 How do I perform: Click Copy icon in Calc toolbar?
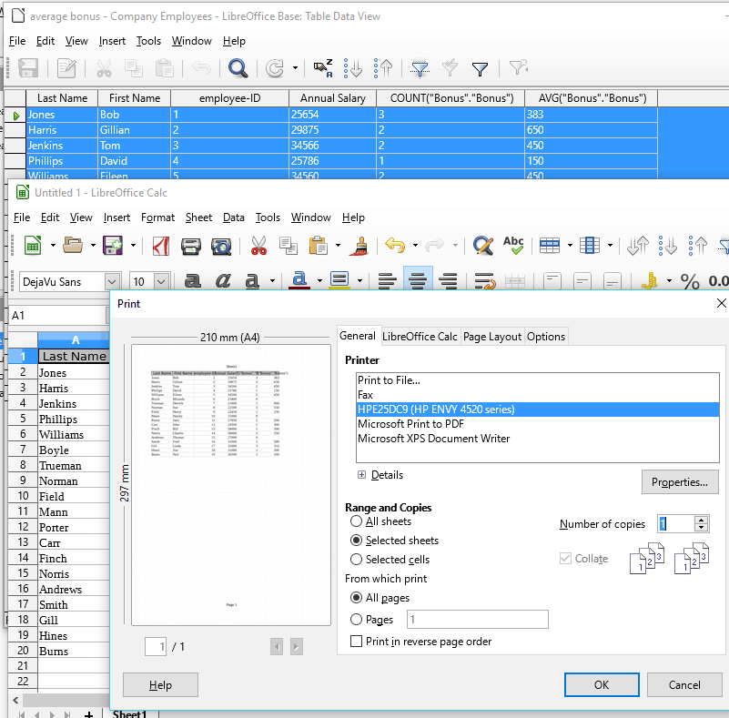(289, 246)
